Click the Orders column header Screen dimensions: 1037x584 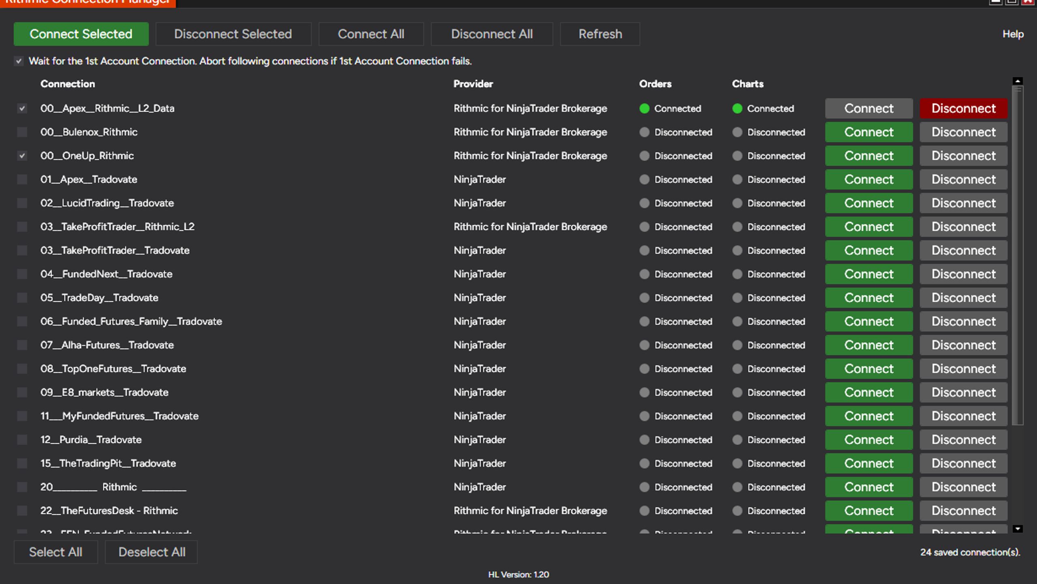tap(655, 84)
